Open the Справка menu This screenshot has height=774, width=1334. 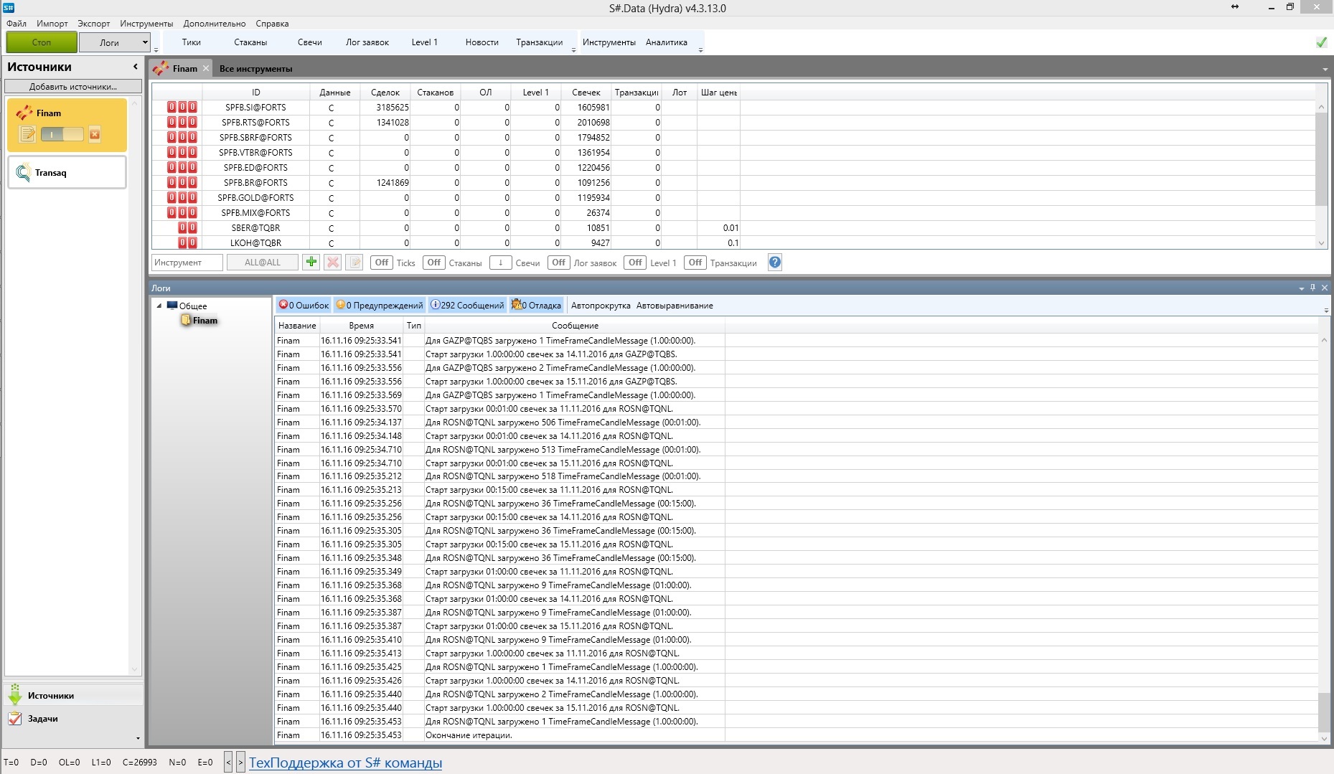(272, 24)
